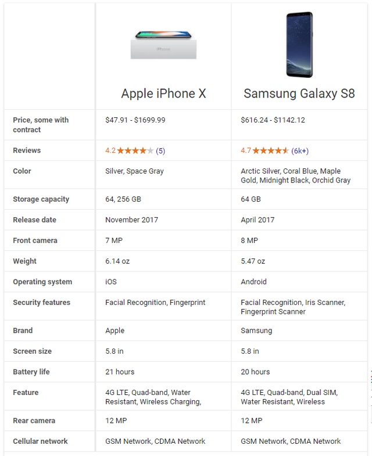
Task: Select the Security features row label
Action: [x=42, y=303]
